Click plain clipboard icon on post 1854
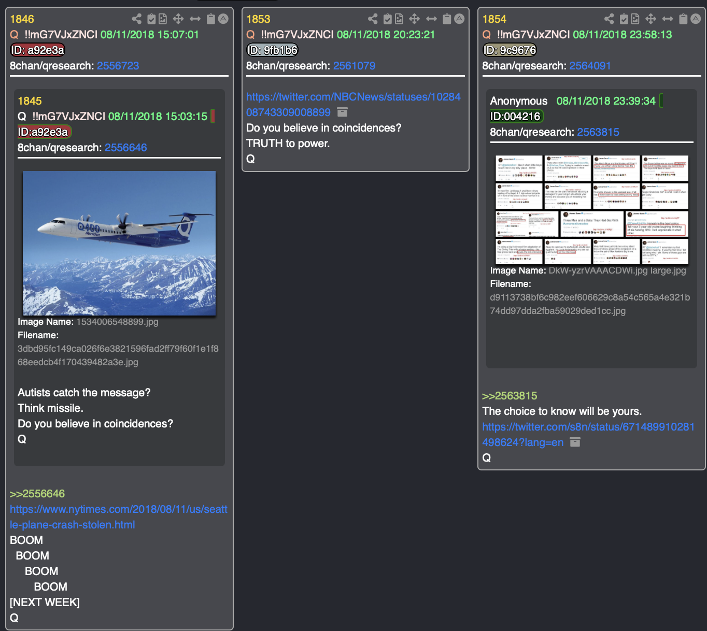Image resolution: width=707 pixels, height=631 pixels. [684, 19]
